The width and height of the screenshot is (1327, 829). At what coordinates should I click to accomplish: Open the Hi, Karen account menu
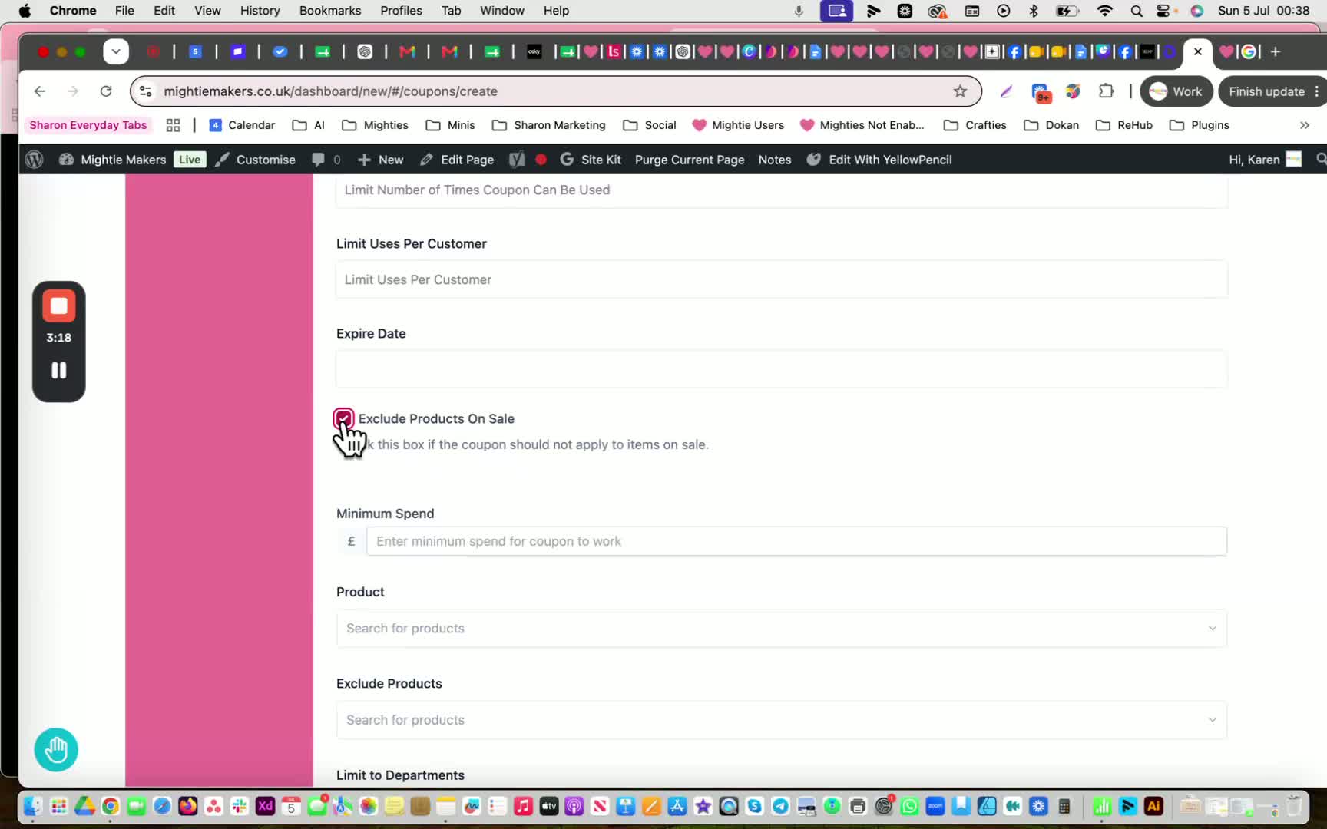[1265, 160]
